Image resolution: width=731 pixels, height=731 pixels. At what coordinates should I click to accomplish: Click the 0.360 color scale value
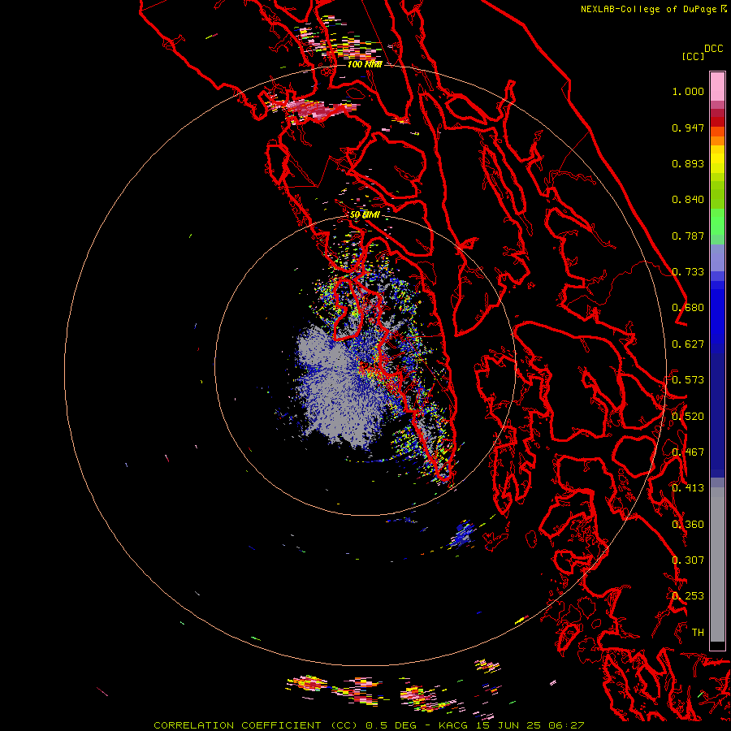point(688,524)
